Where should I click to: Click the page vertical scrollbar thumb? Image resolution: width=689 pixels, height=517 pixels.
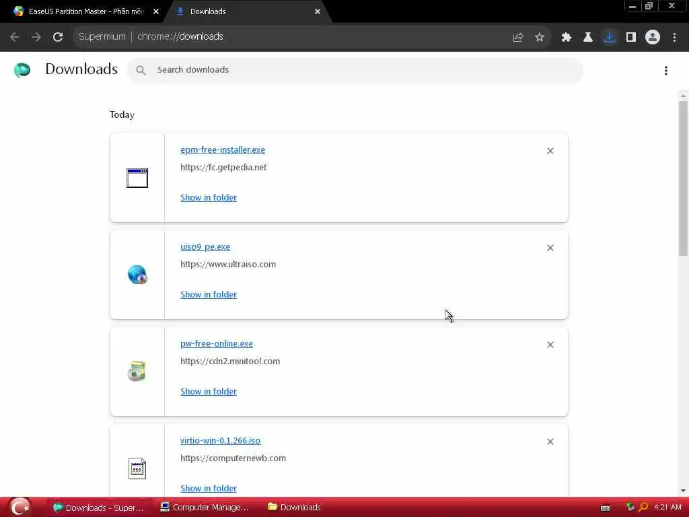[x=683, y=178]
